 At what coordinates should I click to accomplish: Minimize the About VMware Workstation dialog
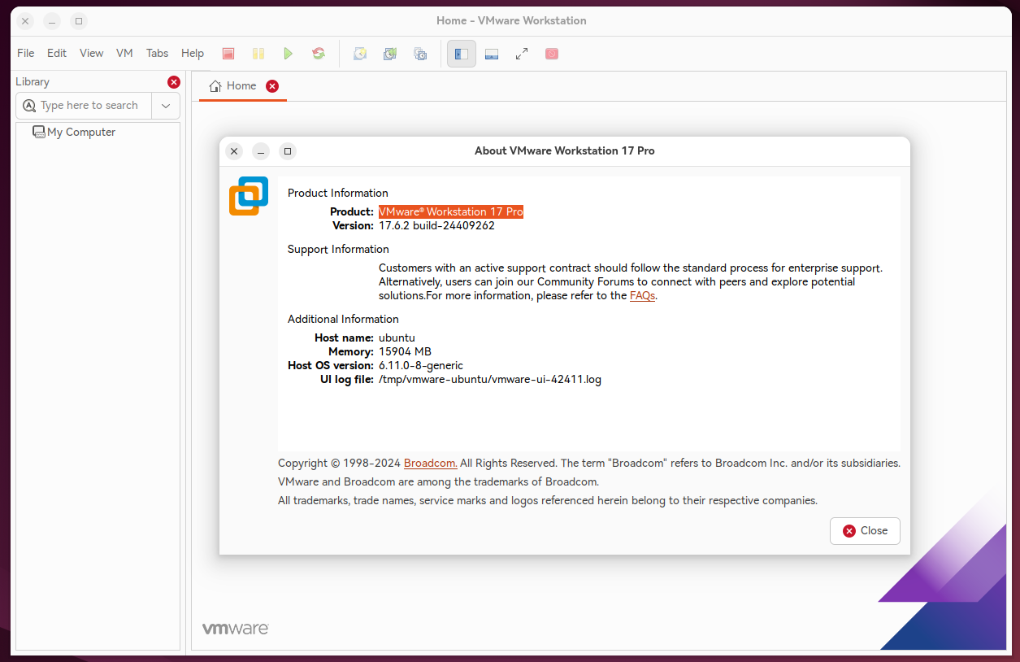click(x=261, y=151)
